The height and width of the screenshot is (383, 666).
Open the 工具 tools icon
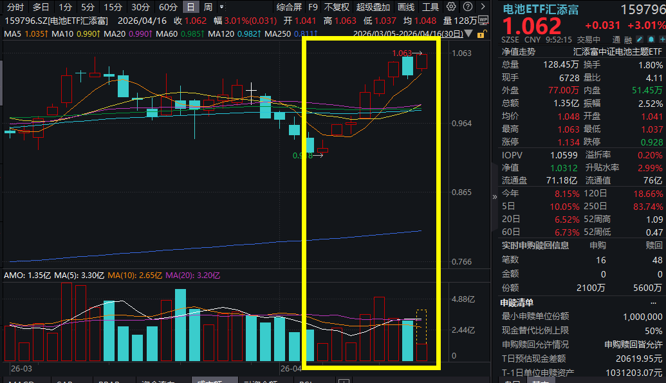click(430, 8)
